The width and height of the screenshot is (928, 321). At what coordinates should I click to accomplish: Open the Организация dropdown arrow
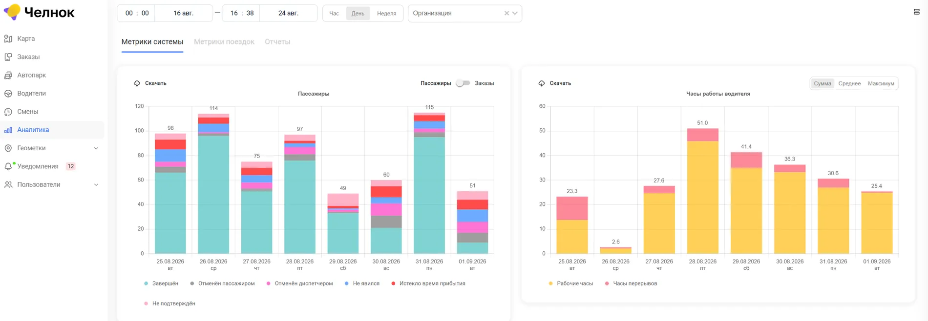point(515,13)
